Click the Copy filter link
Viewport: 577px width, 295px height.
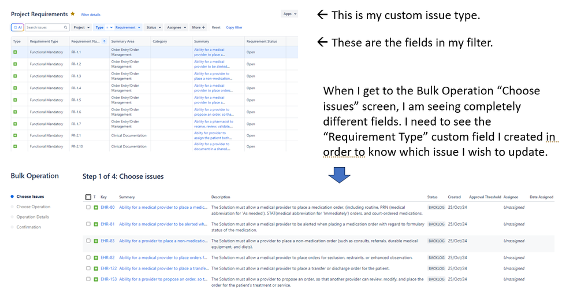tap(234, 27)
